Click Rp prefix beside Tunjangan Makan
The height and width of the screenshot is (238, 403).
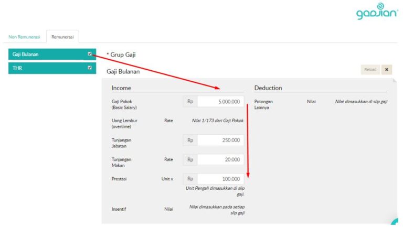(190, 159)
